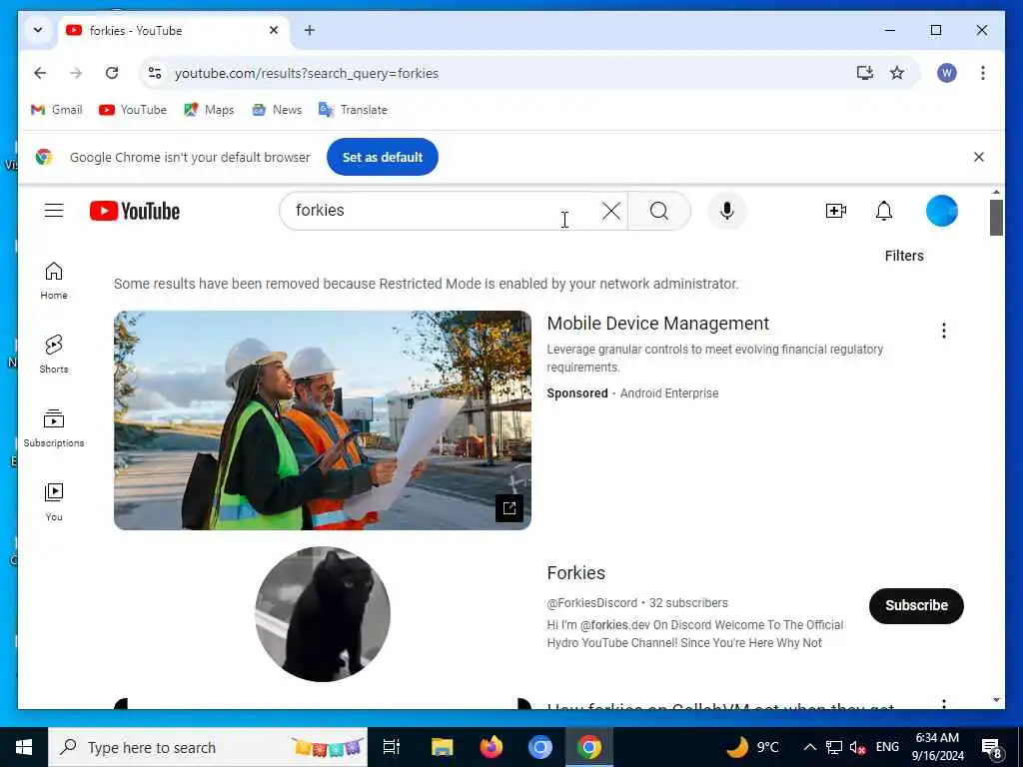Open Shorts in the sidebar

[54, 355]
